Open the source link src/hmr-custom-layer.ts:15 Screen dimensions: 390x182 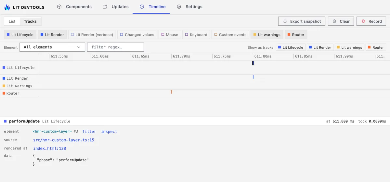coord(64,140)
